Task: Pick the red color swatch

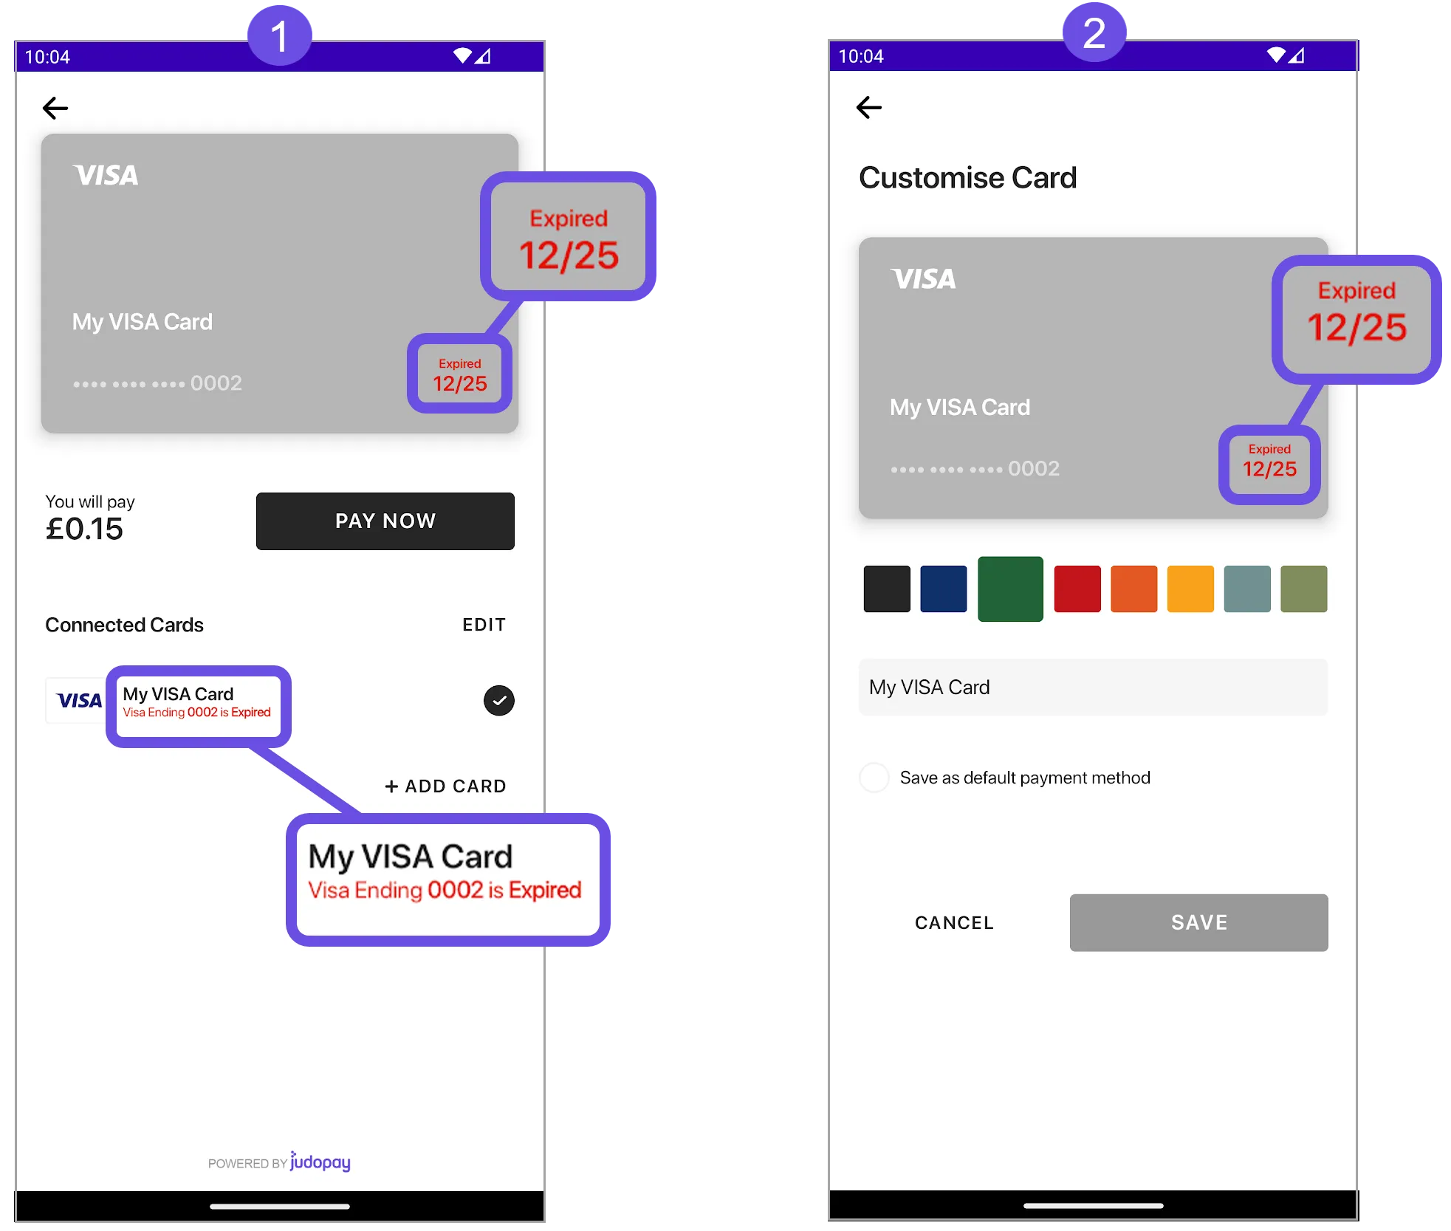Action: pos(1077,589)
